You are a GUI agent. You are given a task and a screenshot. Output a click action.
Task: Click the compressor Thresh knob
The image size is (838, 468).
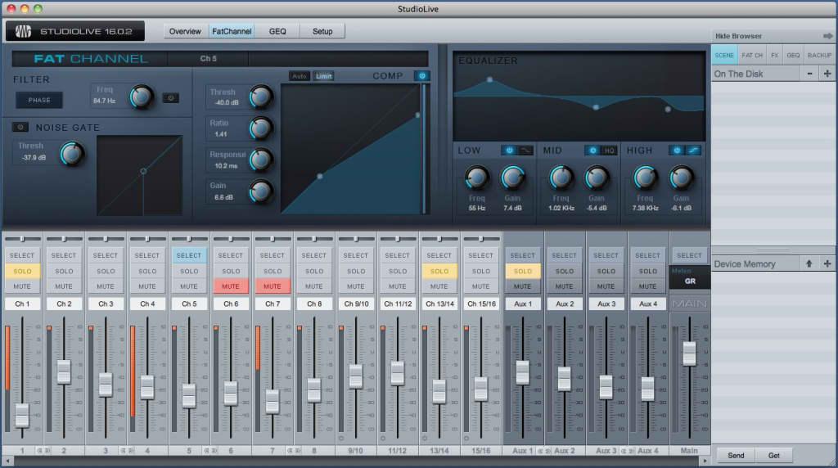click(x=261, y=97)
